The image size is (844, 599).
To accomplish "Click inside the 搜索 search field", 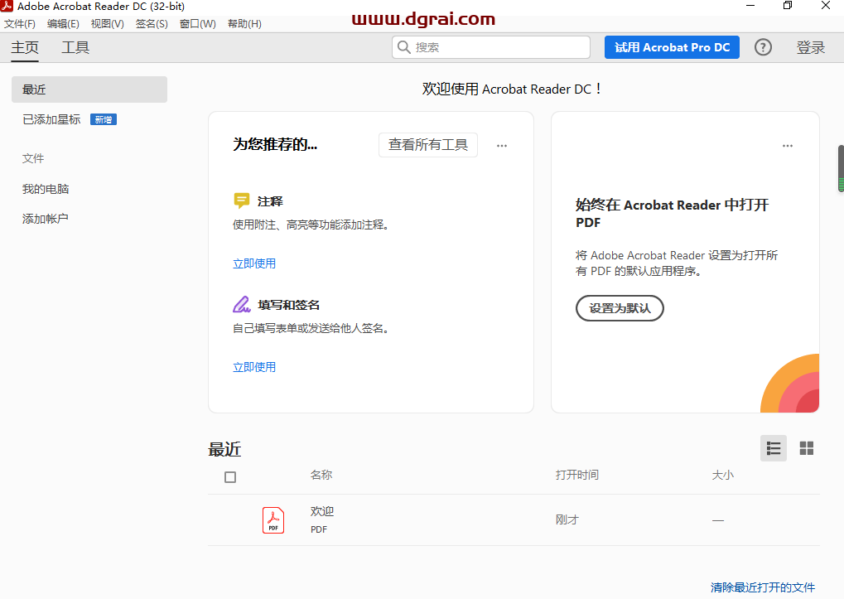I will [497, 47].
